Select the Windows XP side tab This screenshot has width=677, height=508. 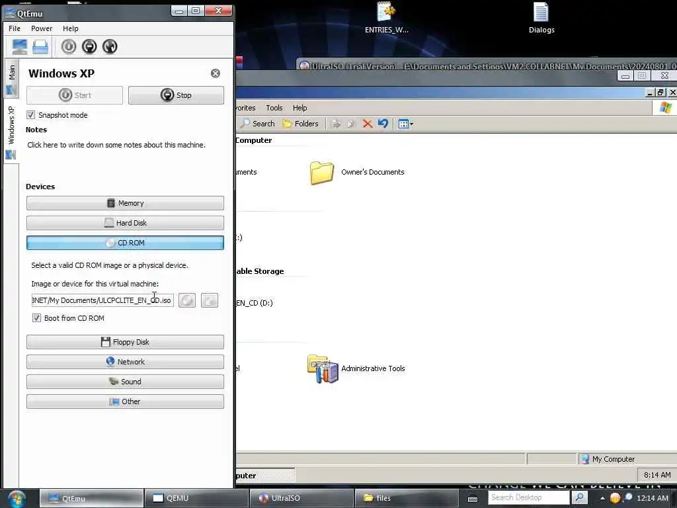pos(12,132)
